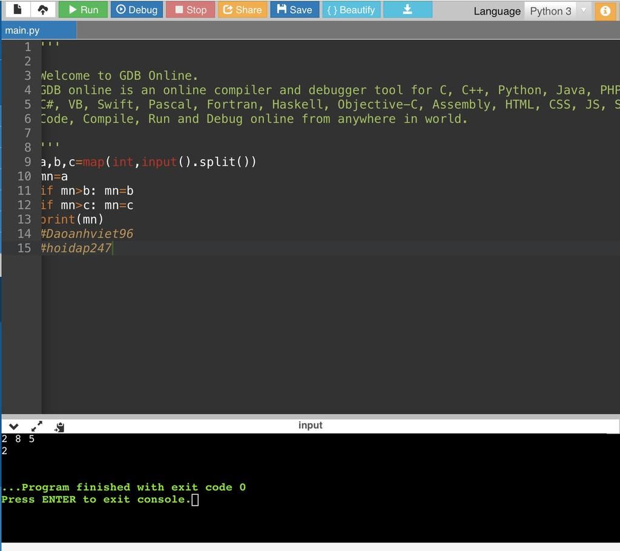Click the 'Language' label
Viewport: 620px width, 551px height.
[497, 12]
